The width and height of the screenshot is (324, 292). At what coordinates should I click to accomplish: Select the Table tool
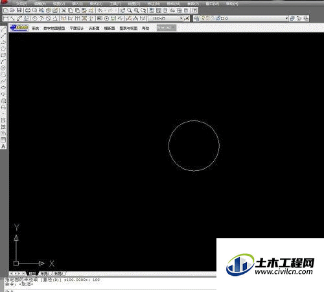pos(3,140)
